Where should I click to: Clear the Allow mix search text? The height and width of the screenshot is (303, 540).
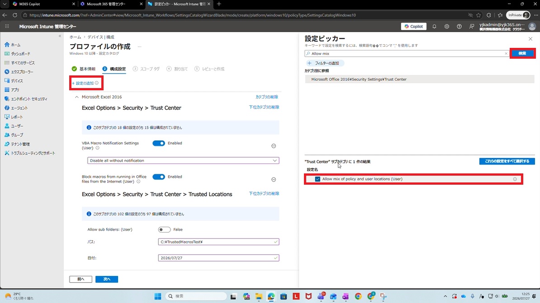point(506,54)
